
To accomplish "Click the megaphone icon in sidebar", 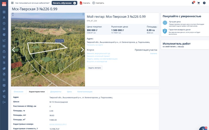I will (4, 91).
